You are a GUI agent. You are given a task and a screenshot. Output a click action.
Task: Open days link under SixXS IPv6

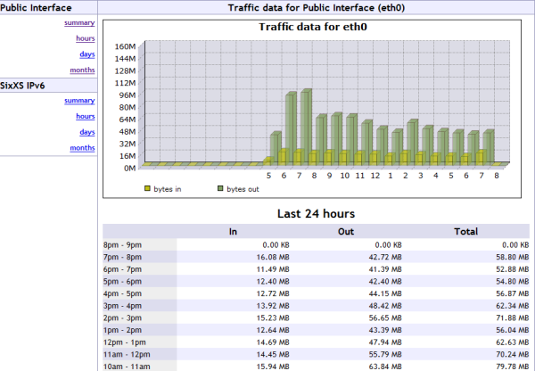click(86, 132)
